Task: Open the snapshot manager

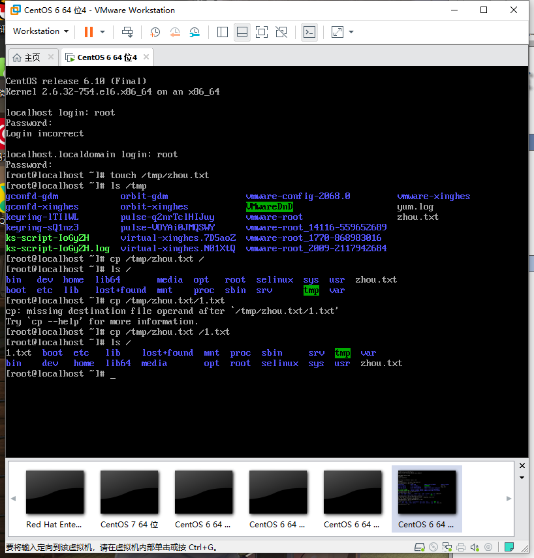Action: [x=195, y=32]
